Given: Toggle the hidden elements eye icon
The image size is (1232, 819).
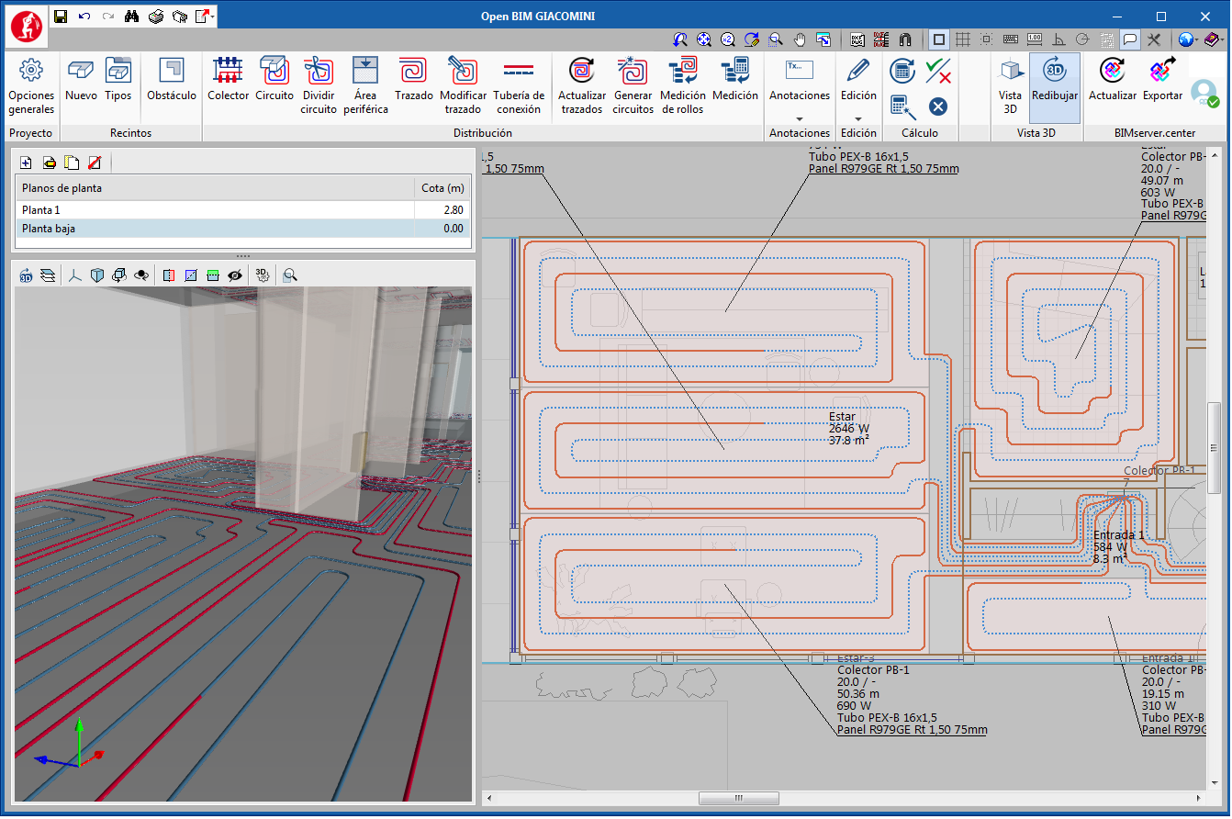Looking at the screenshot, I should (x=235, y=275).
